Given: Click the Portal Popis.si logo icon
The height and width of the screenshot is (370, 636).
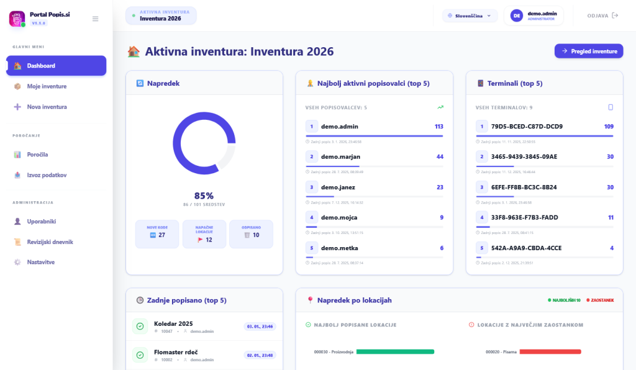Looking at the screenshot, I should click(17, 19).
